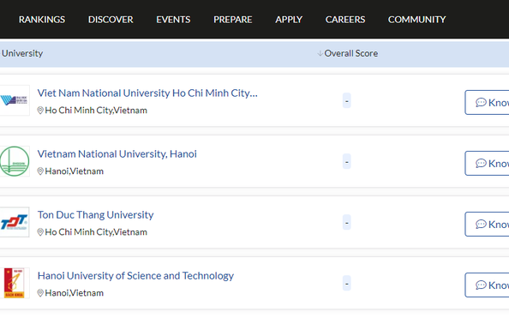
Task: Click score dash for Hanoi University of Science and Technology
Action: tap(347, 283)
